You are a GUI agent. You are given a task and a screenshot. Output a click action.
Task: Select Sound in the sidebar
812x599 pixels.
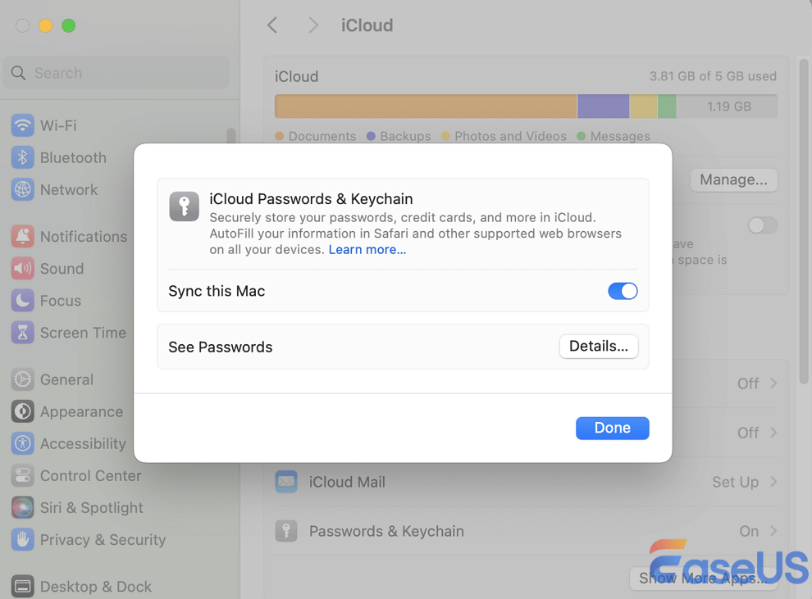(x=62, y=269)
